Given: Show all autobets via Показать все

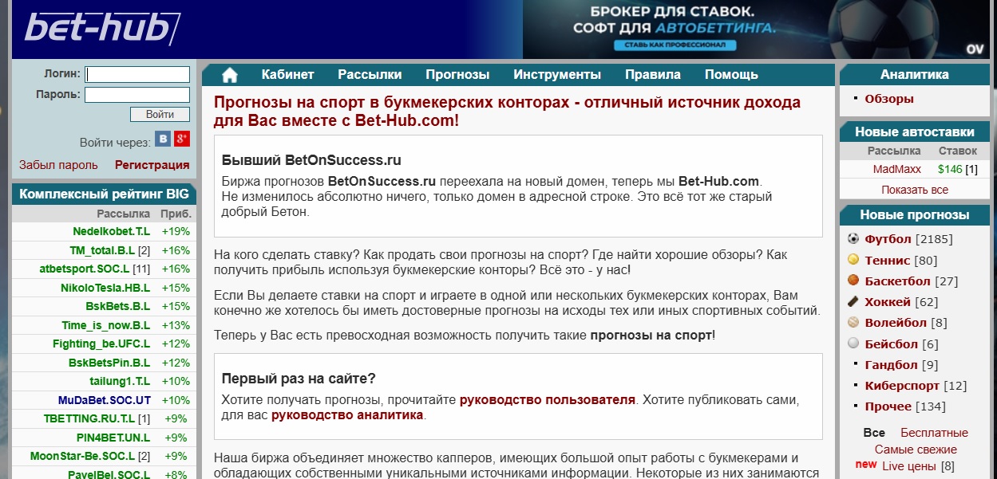Looking at the screenshot, I should (915, 189).
